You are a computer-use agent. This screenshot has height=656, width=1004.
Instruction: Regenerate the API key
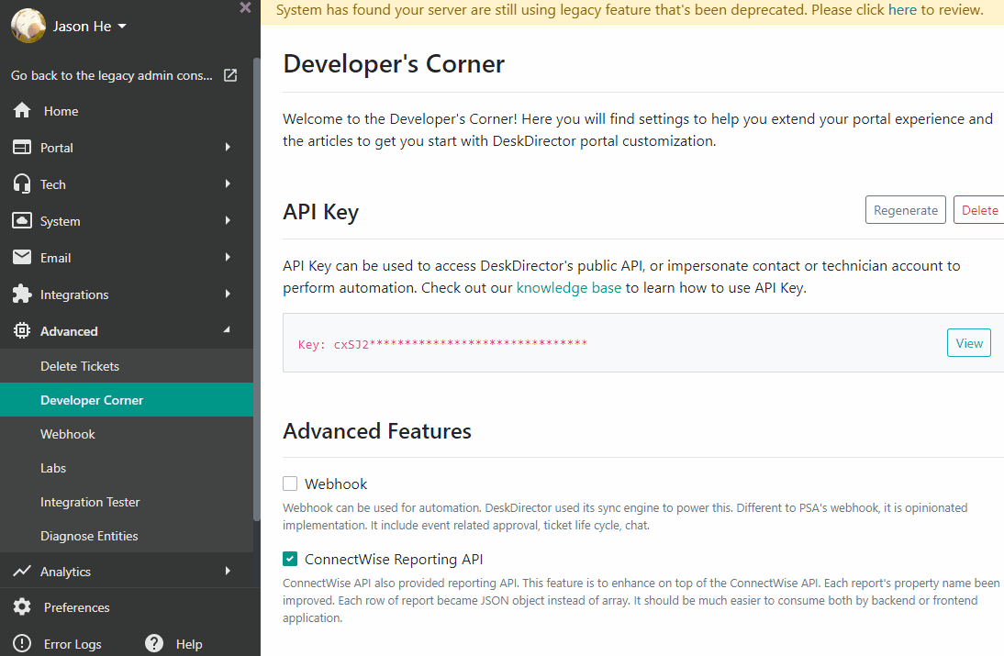906,210
